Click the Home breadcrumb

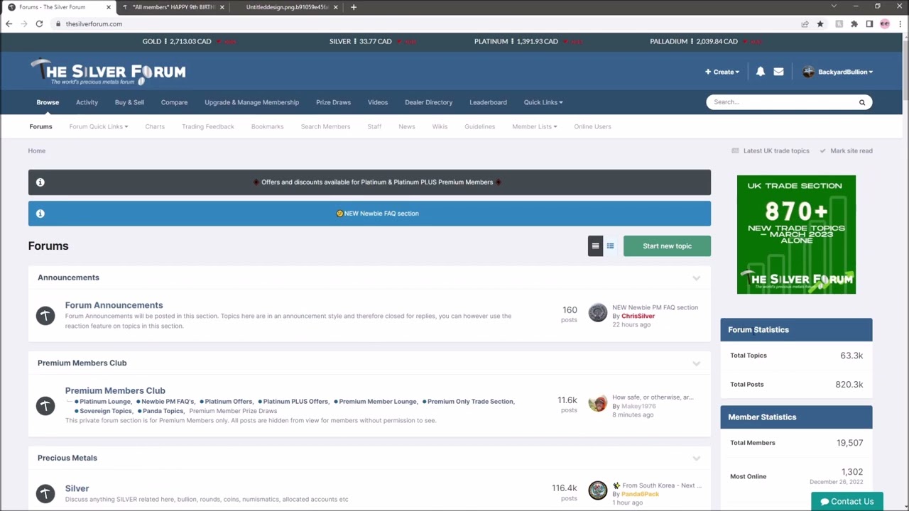click(37, 150)
